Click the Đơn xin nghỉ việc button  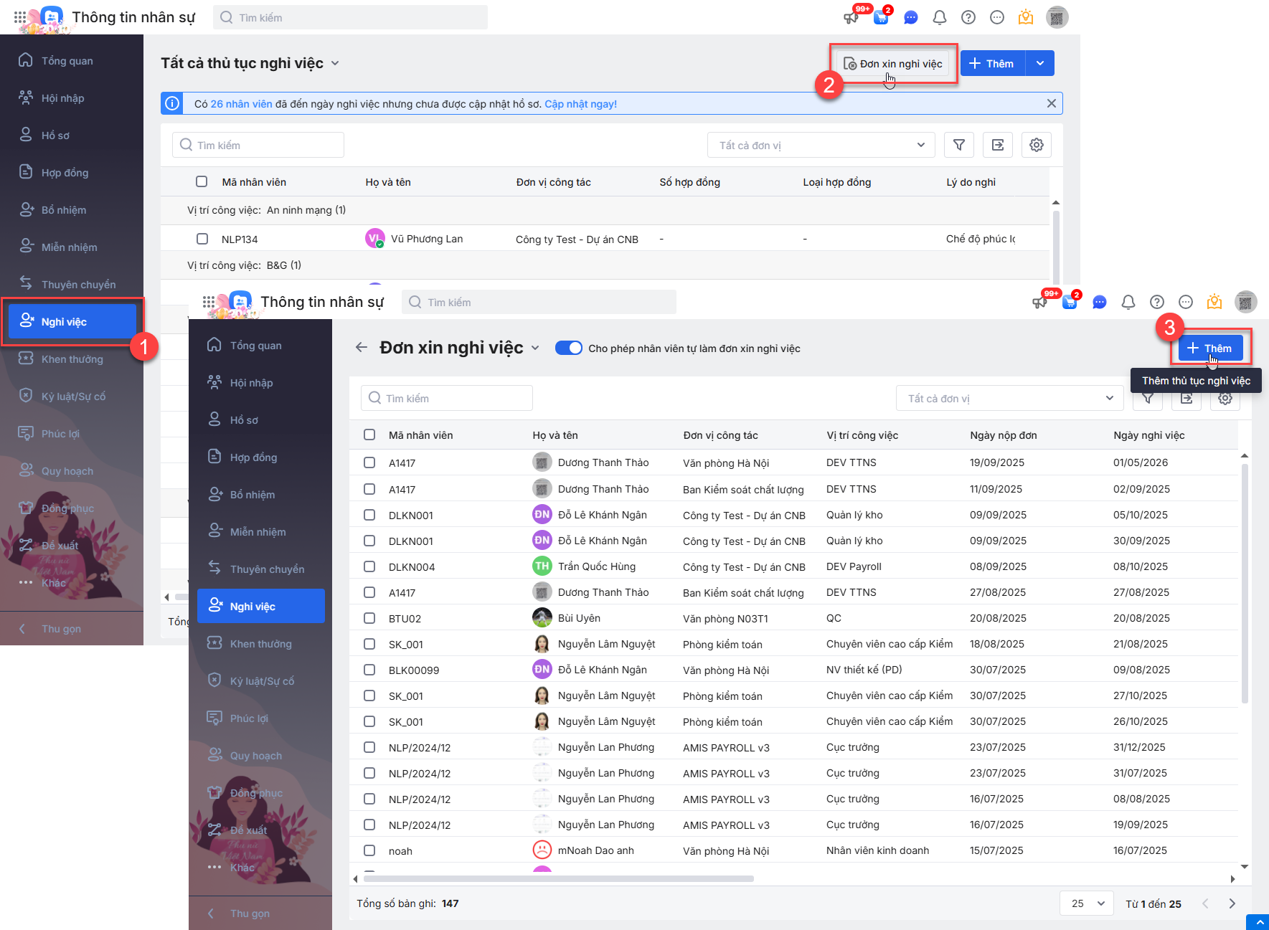(x=893, y=64)
